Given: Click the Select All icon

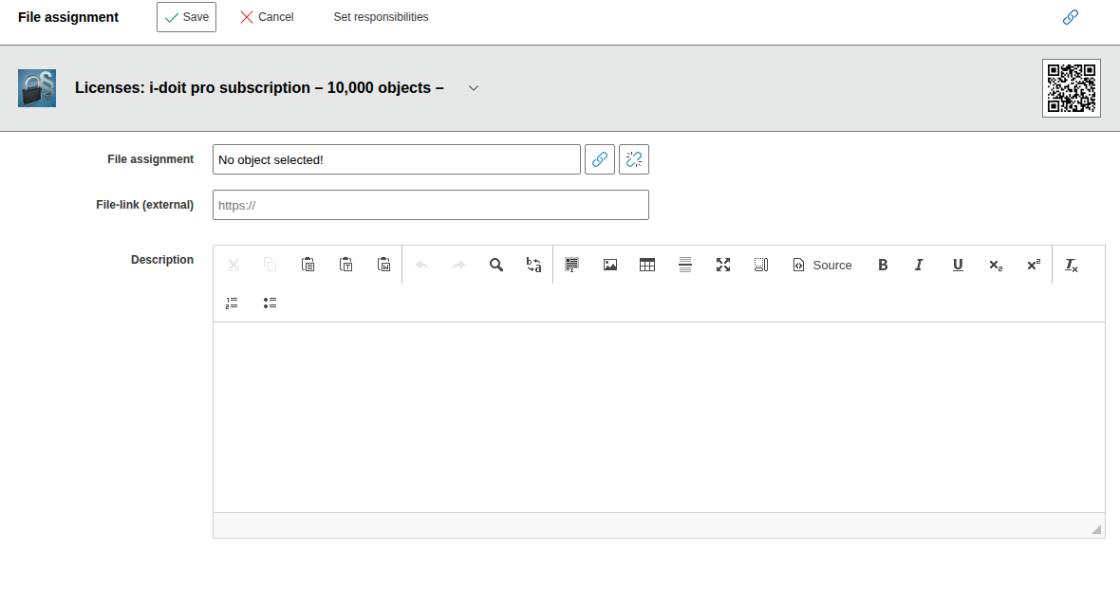Looking at the screenshot, I should point(571,265).
